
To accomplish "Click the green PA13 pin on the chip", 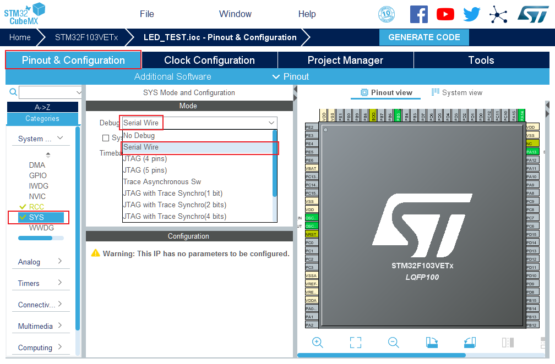I will point(532,152).
